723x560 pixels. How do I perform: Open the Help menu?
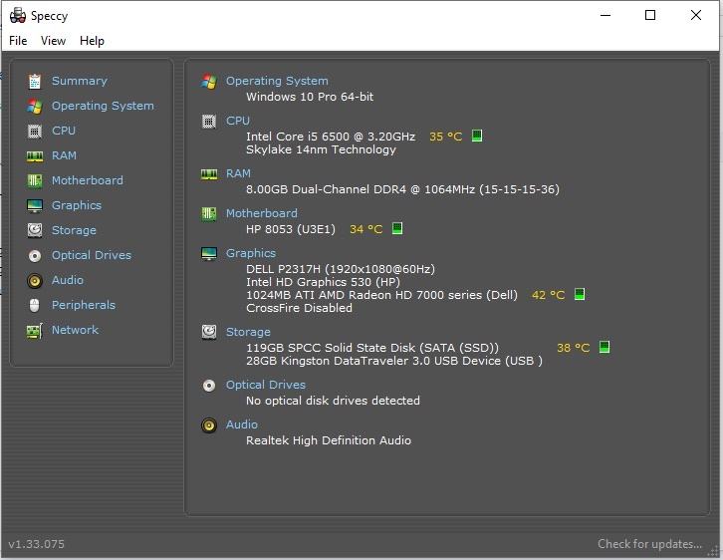click(92, 41)
